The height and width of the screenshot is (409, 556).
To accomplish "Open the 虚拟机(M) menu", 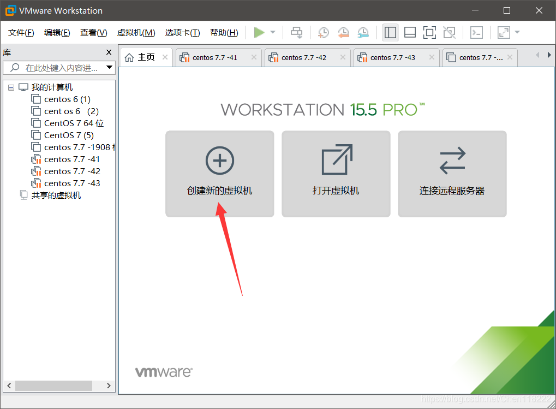I will [x=136, y=33].
